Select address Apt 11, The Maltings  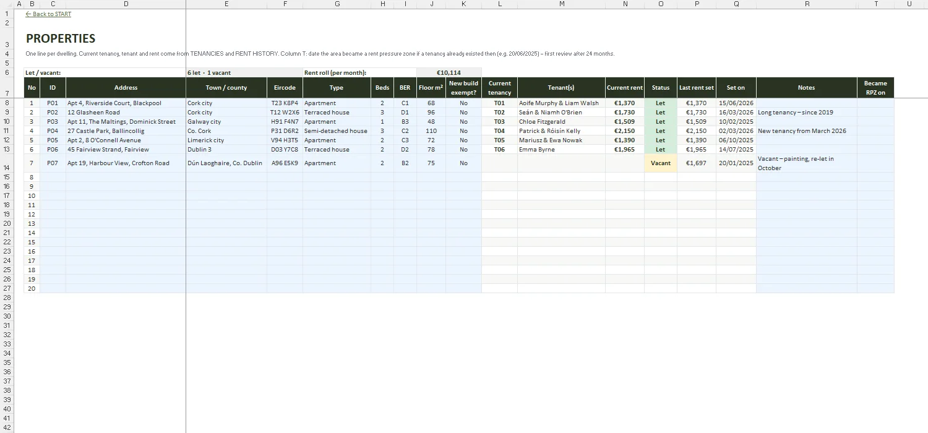pyautogui.click(x=126, y=122)
